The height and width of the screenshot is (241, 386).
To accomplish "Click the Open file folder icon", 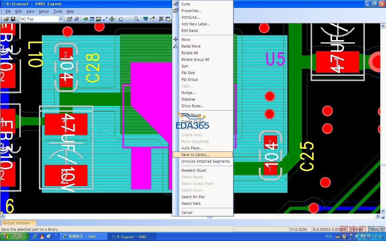I will point(6,19).
